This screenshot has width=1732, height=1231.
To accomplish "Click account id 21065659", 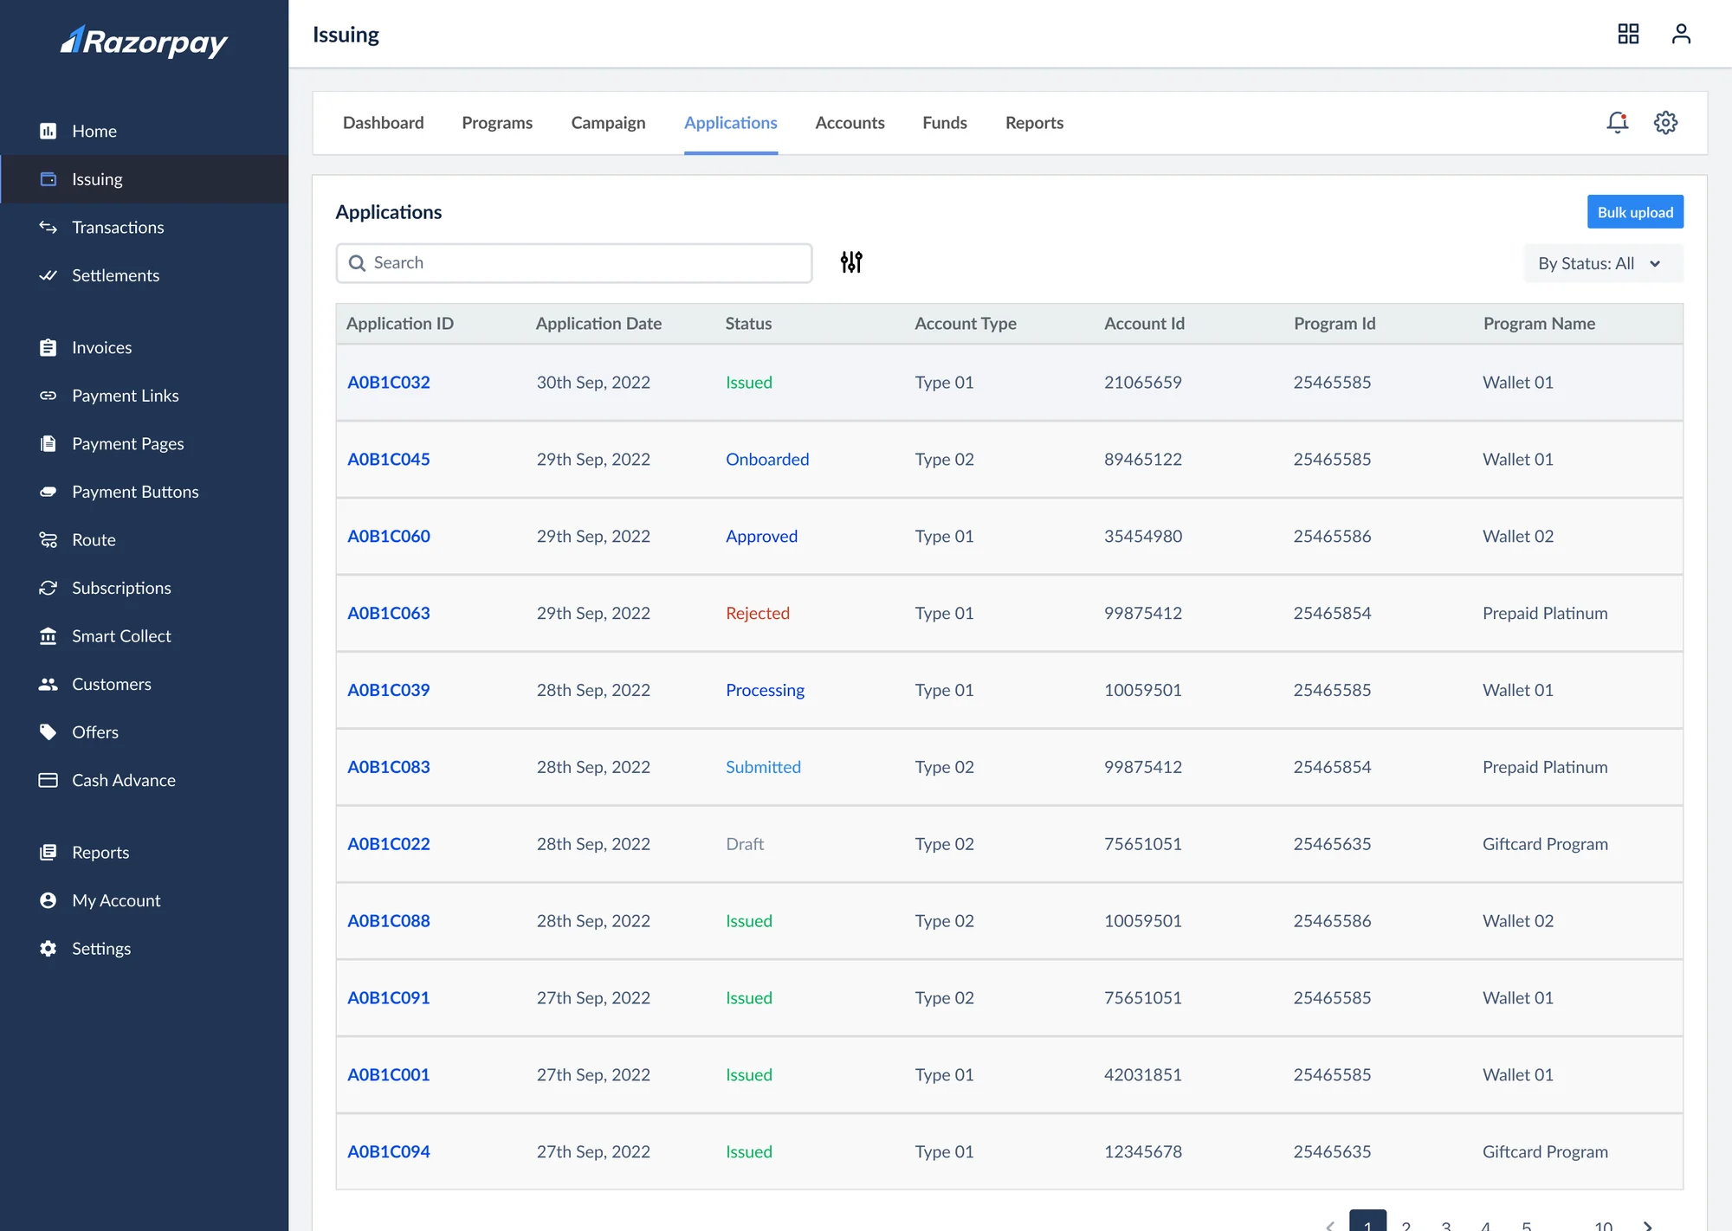I will point(1142,382).
